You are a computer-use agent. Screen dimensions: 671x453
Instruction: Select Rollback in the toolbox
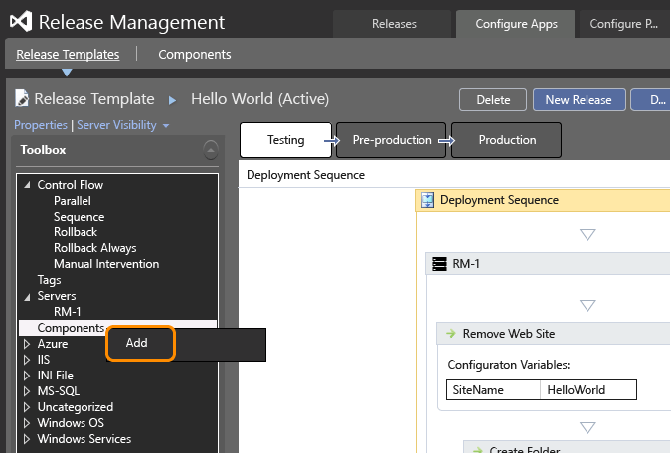[x=76, y=232]
